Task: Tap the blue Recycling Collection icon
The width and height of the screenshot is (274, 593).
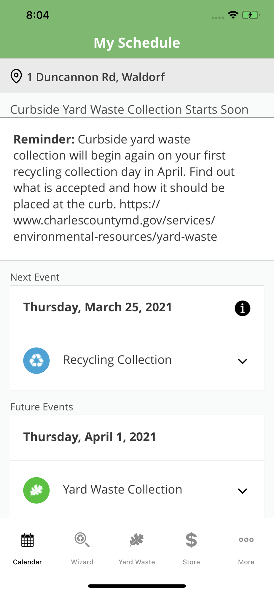Action: pyautogui.click(x=36, y=361)
